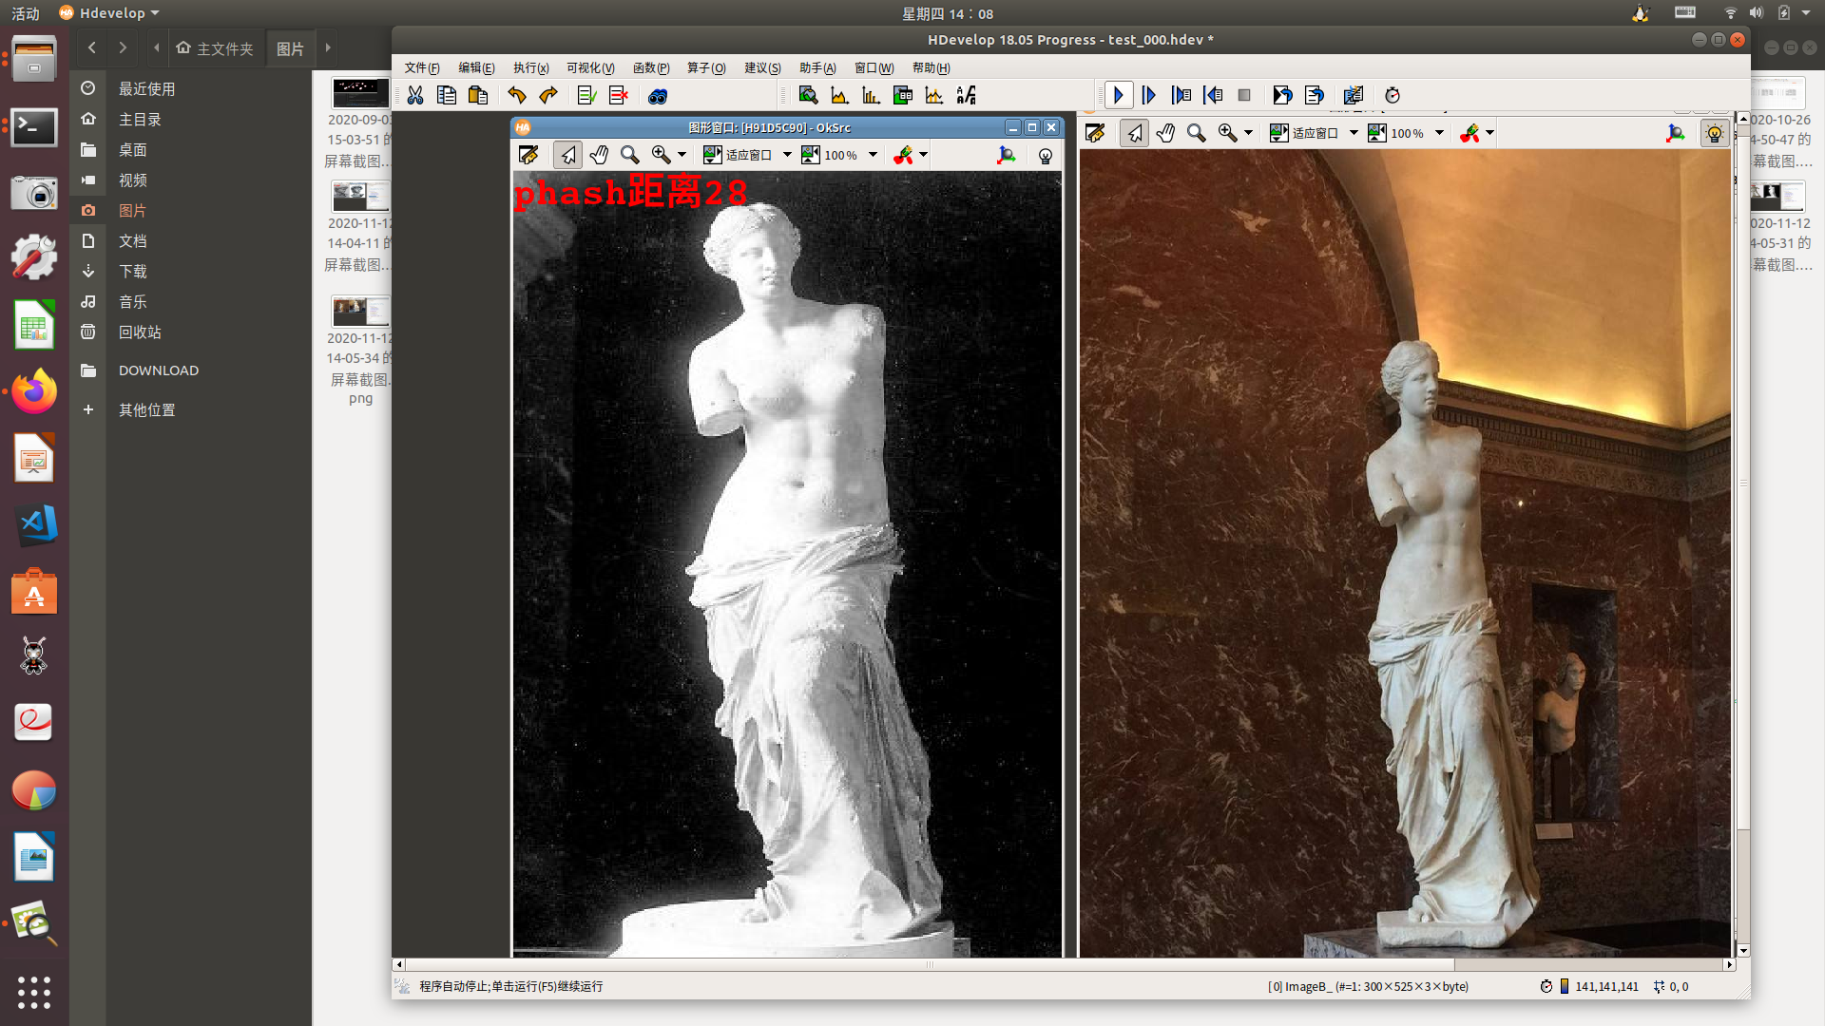The width and height of the screenshot is (1825, 1026).
Task: Open the 100% zoom dropdown in right window
Action: tap(1439, 134)
